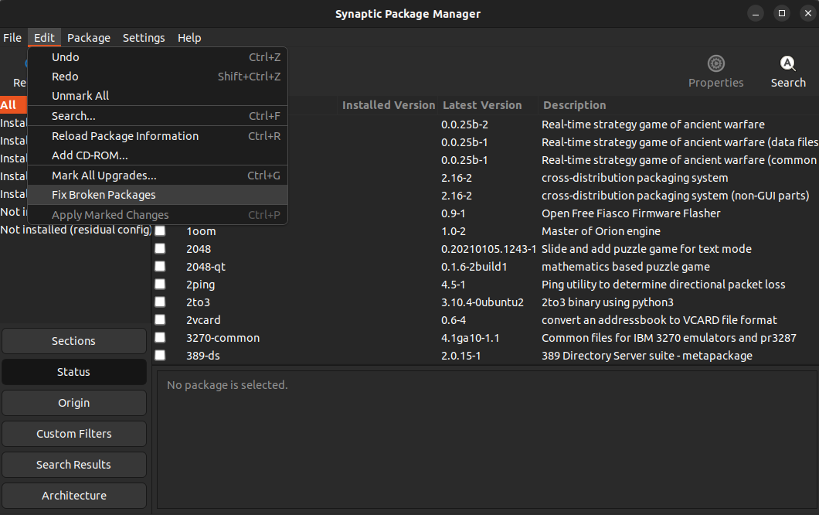Switch to the Architecture filter button
819x515 pixels.
click(x=74, y=496)
